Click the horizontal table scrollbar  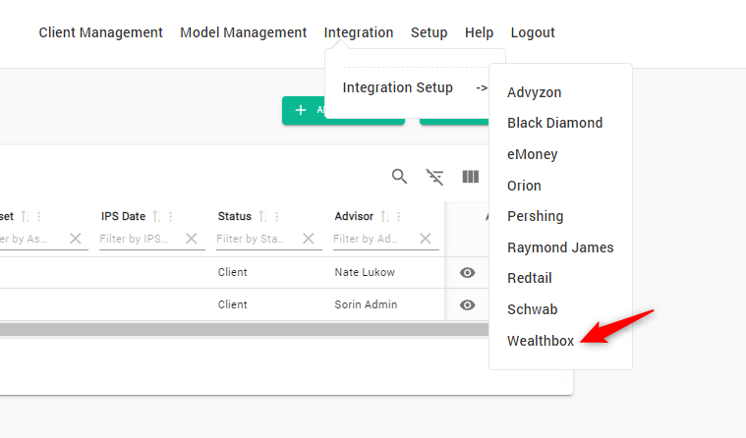[244, 330]
